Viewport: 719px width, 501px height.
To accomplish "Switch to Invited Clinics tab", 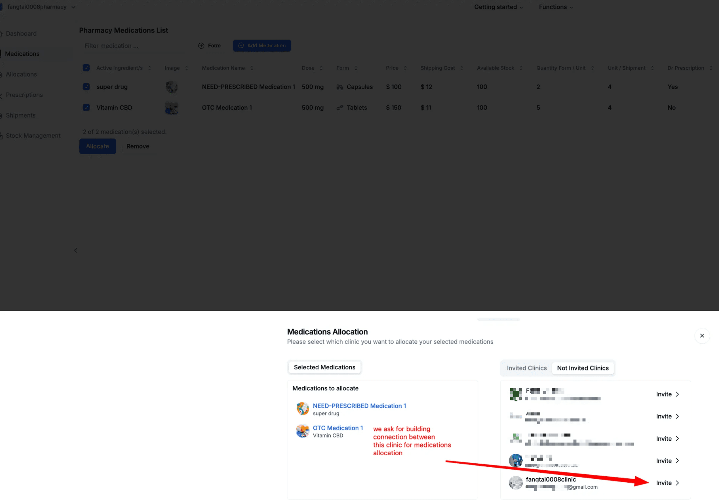I will (x=527, y=368).
